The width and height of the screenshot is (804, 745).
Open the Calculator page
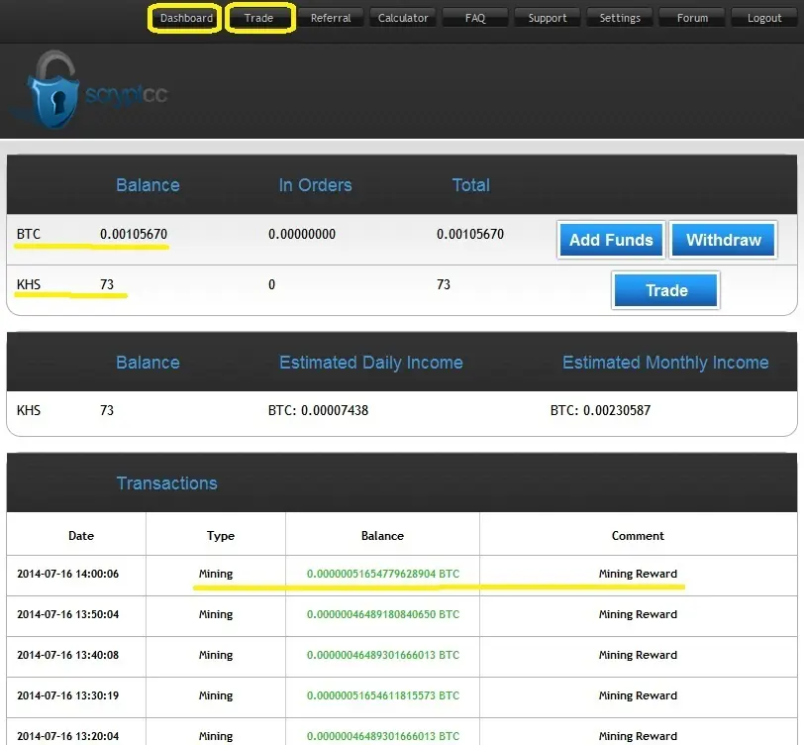[403, 18]
